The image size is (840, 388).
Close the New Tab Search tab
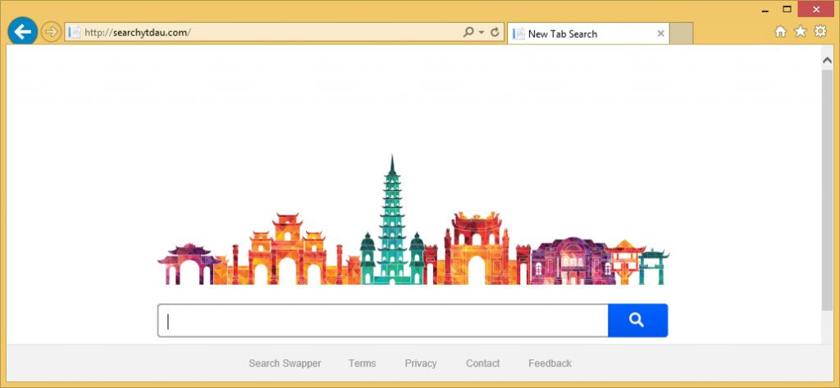click(660, 34)
